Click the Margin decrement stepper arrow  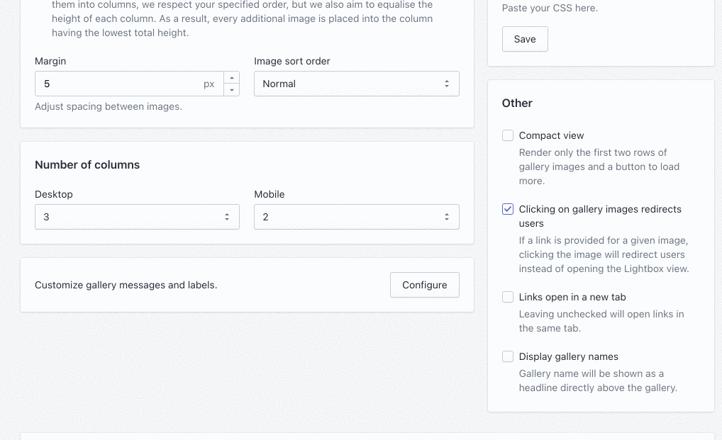(x=232, y=90)
